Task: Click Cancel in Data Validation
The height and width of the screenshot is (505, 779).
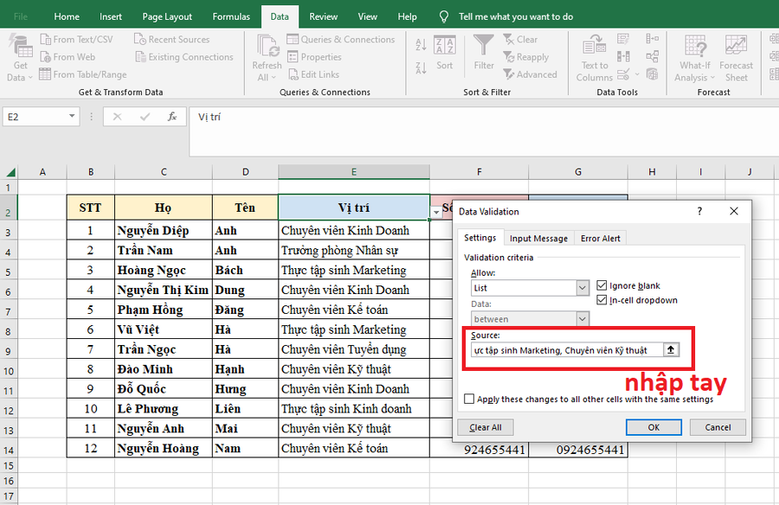Action: pos(718,427)
